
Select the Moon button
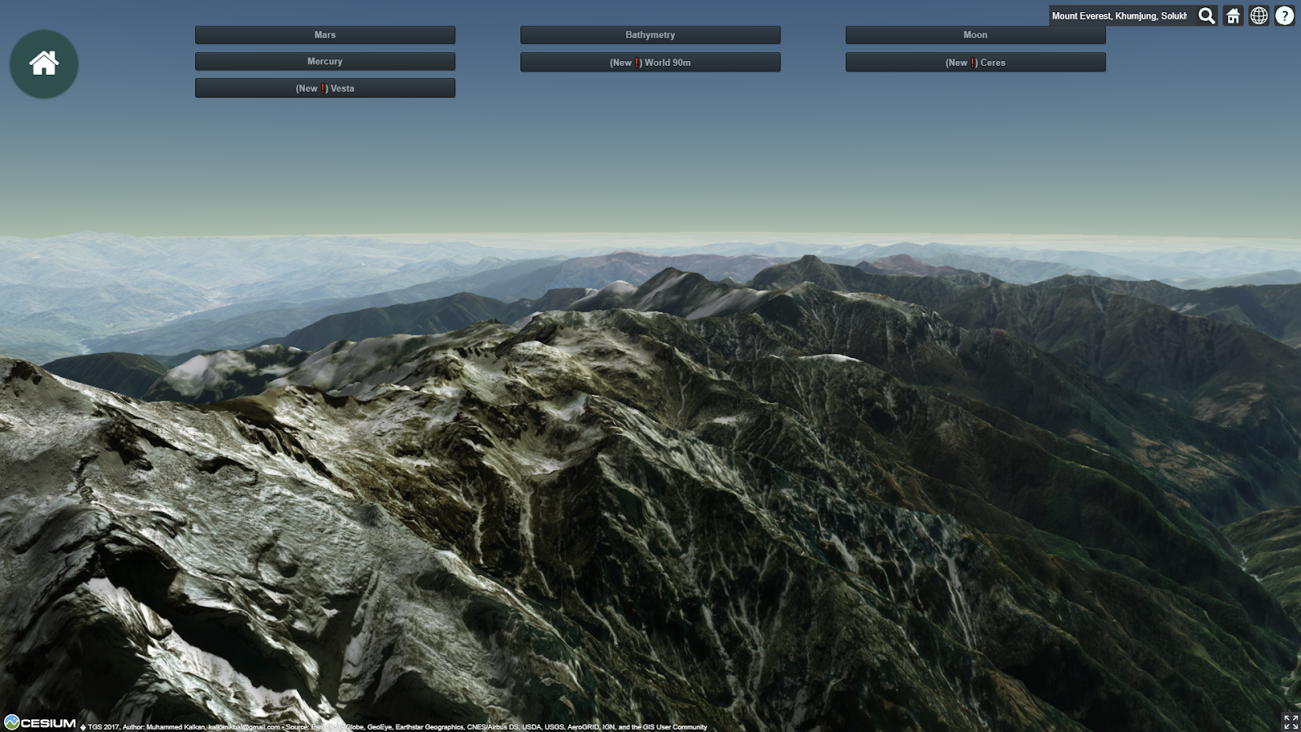click(976, 35)
